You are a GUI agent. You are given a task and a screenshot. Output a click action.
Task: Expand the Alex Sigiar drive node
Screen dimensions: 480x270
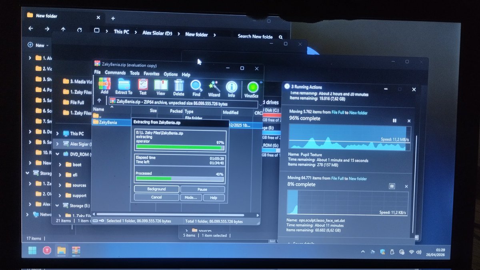click(x=58, y=144)
